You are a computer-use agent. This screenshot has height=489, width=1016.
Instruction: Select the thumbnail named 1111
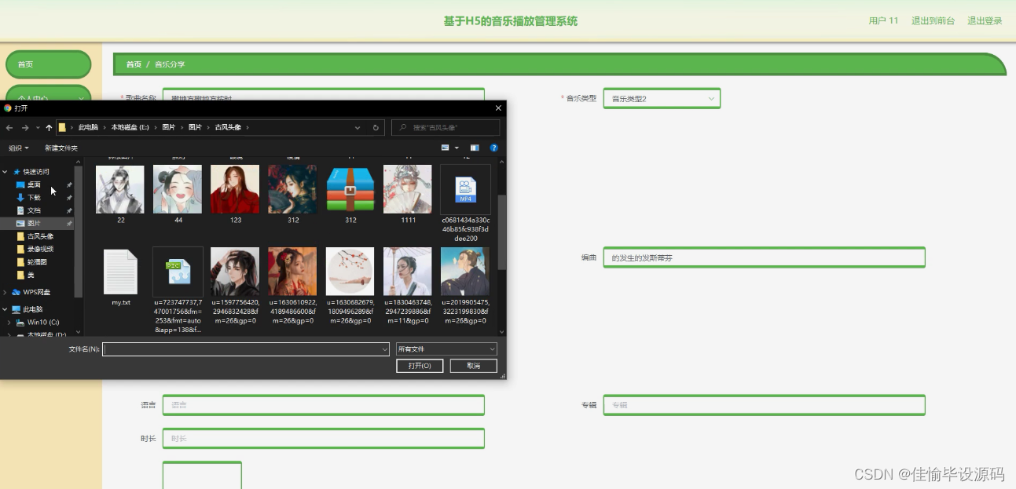[407, 188]
